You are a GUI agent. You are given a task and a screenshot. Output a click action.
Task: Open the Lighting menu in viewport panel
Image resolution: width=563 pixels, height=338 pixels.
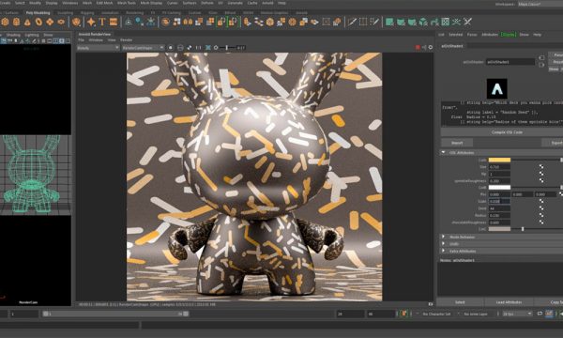(32, 35)
